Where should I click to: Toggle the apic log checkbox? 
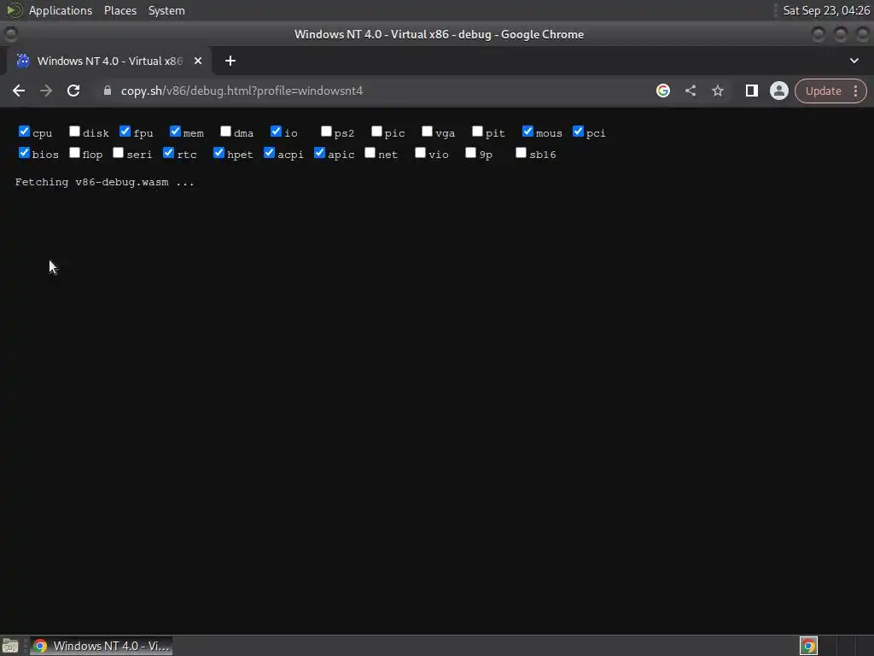pos(319,152)
